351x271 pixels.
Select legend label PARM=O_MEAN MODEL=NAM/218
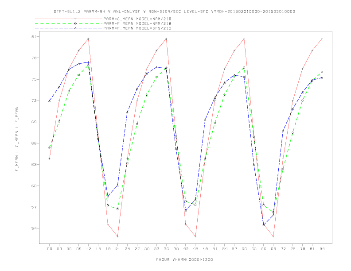(x=137, y=19)
